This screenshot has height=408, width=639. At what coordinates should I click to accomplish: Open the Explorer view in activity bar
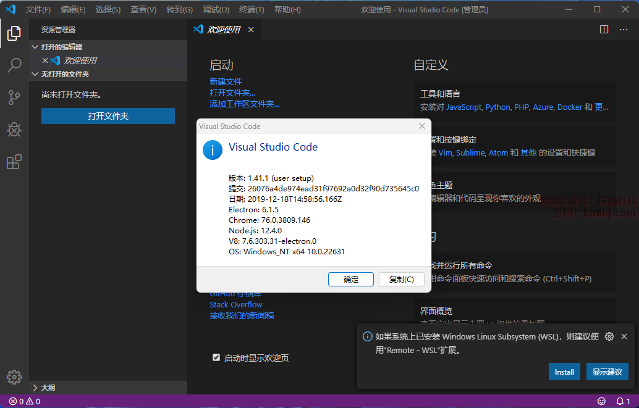tap(14, 33)
